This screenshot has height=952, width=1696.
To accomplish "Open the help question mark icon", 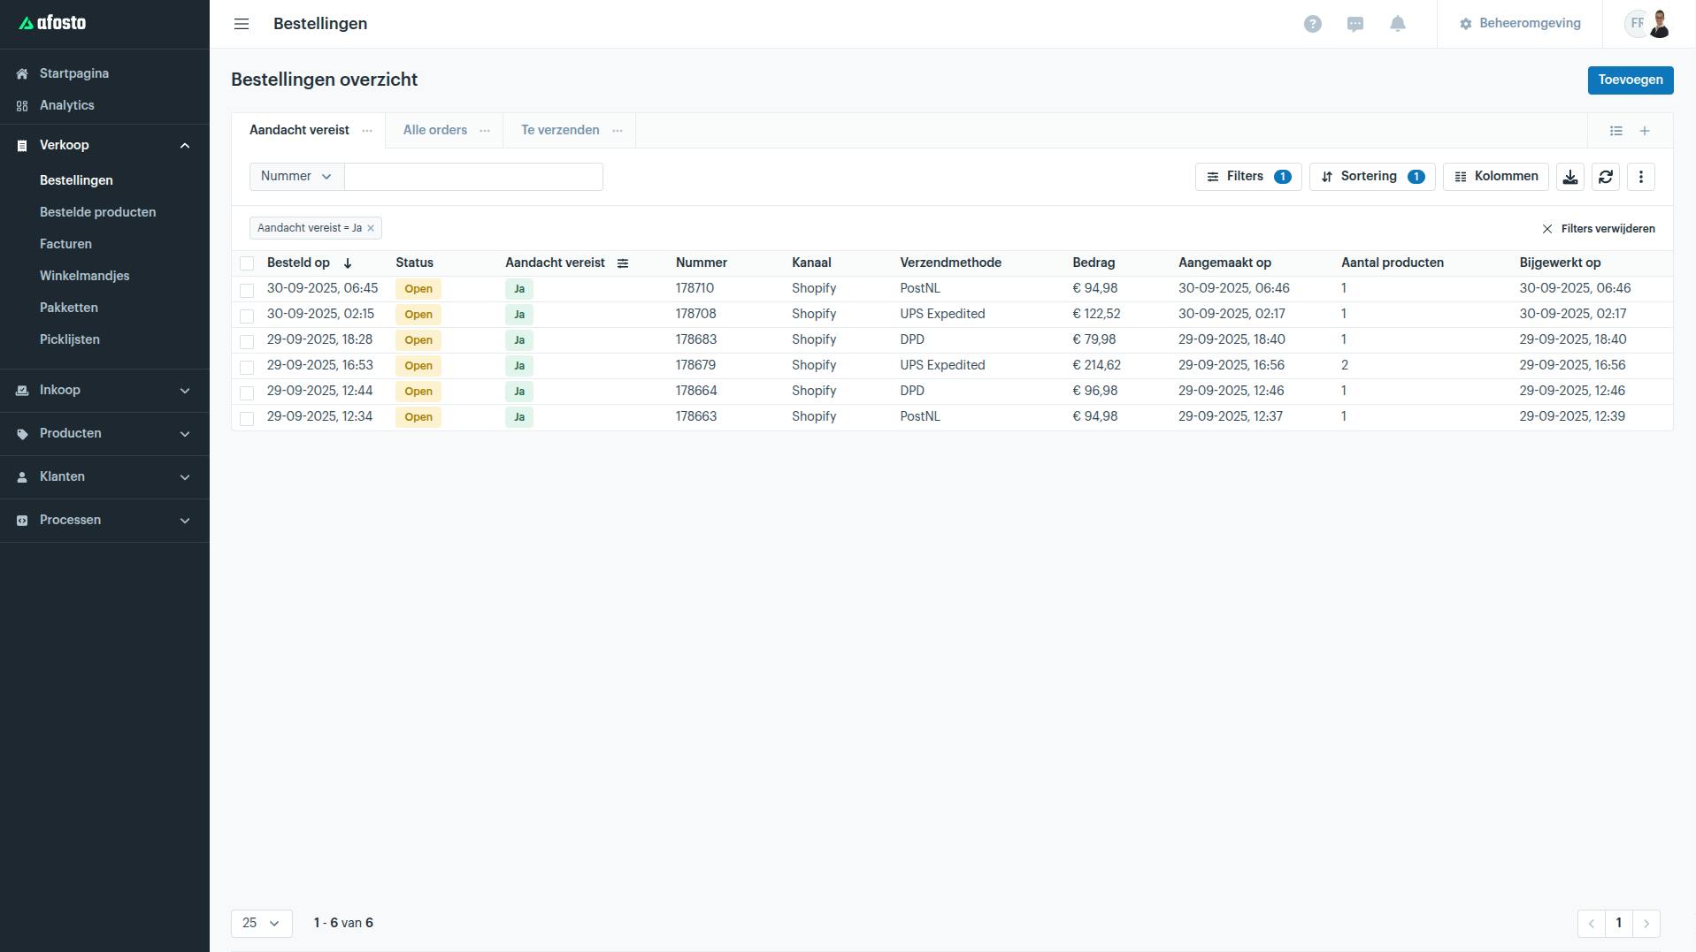I will [x=1313, y=24].
